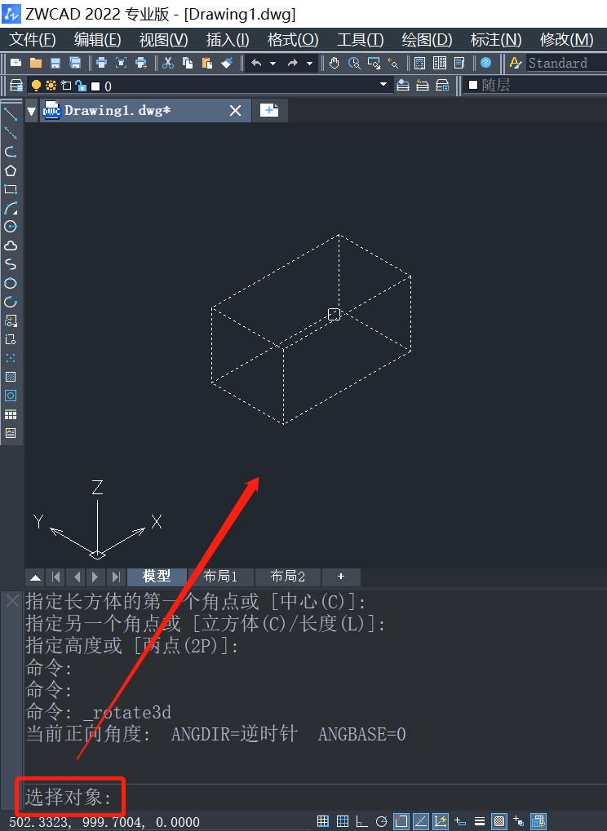This screenshot has height=831, width=607.
Task: Open the 随层 color dropdown
Action: click(537, 85)
